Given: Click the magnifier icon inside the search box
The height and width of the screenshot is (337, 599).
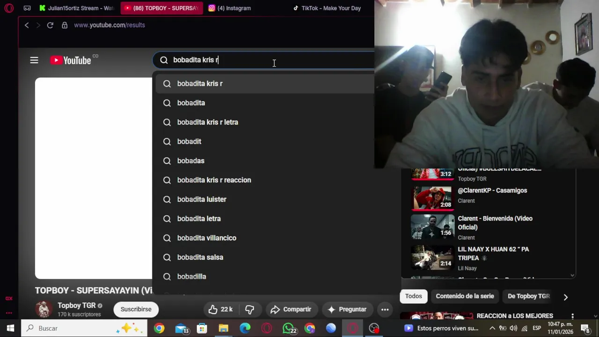Looking at the screenshot, I should click(x=164, y=60).
